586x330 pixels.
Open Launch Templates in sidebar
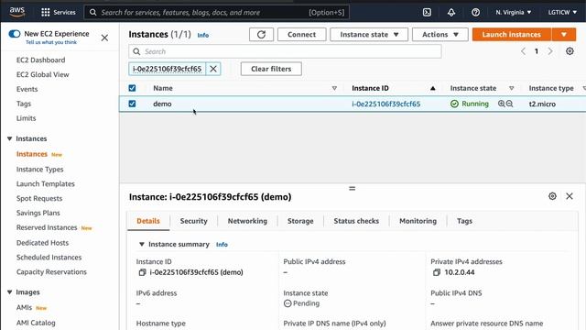pos(46,184)
